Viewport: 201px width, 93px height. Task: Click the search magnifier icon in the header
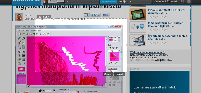[183, 1]
